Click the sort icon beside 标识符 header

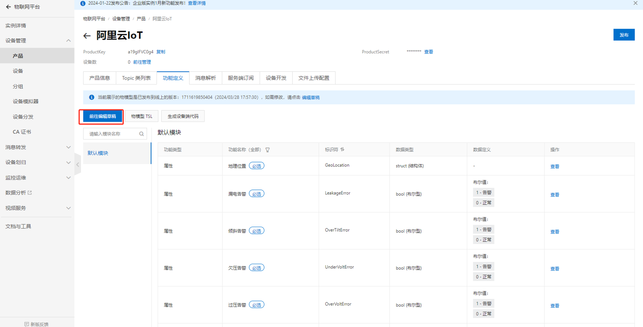(342, 149)
